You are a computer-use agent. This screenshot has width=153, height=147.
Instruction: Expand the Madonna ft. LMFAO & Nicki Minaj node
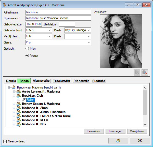(x=14, y=116)
